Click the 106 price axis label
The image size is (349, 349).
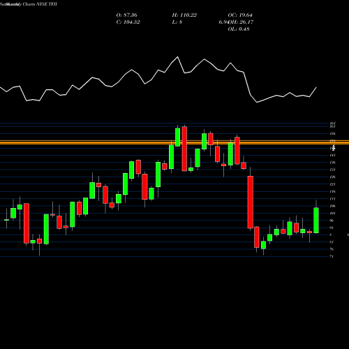[332, 206]
